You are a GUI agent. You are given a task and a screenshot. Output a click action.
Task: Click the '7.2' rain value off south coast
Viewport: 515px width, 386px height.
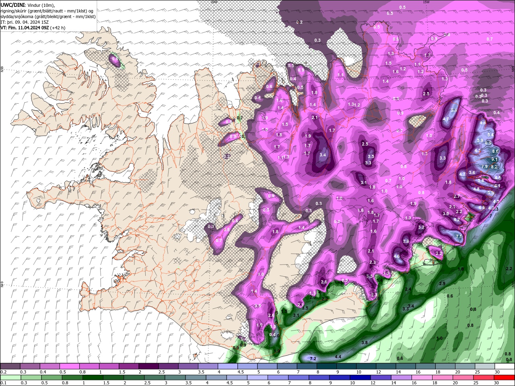[313, 359]
